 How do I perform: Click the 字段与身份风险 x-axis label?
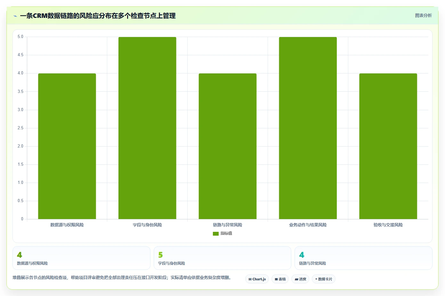pos(147,225)
